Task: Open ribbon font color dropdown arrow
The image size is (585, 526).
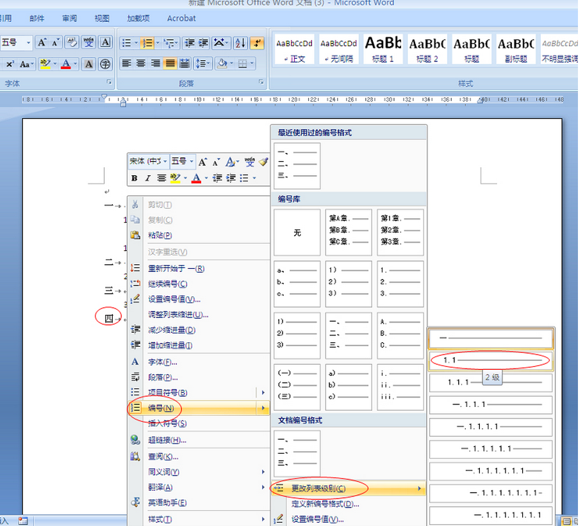Action: point(76,64)
